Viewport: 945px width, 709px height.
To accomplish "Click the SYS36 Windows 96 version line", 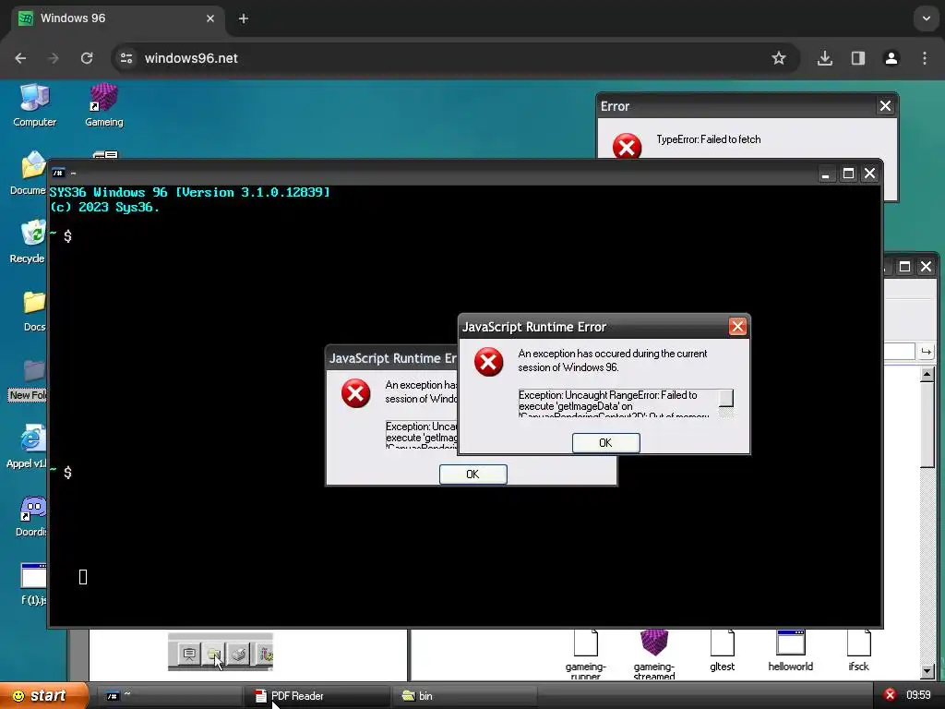I will (190, 192).
